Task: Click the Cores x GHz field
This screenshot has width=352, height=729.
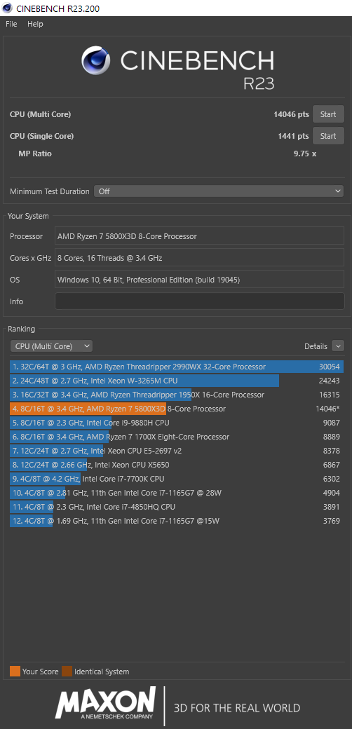Action: 199,257
